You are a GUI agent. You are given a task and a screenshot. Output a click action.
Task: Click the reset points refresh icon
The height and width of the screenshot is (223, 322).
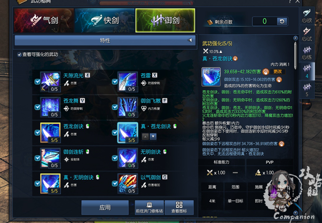click(282, 21)
